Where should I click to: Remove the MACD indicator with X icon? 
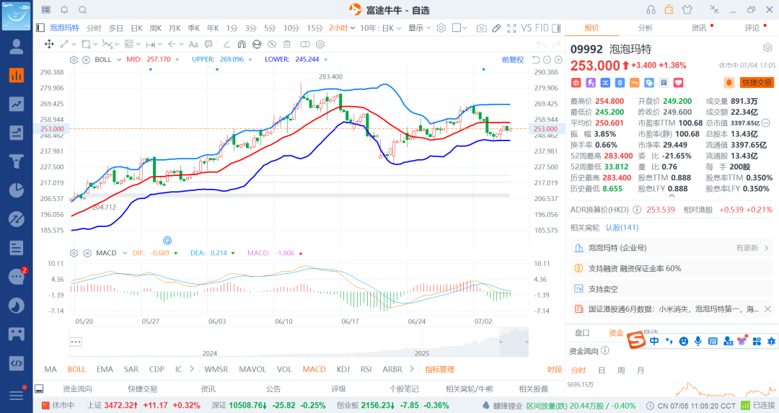(87, 253)
